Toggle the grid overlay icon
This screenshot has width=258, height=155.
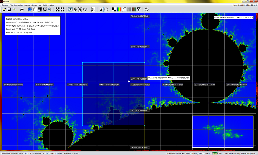click(x=40, y=10)
